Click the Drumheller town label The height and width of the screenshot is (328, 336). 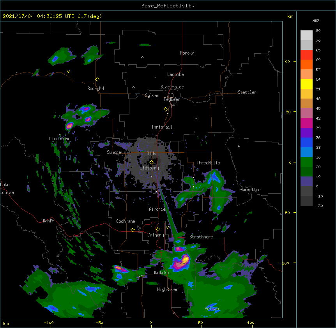tap(249, 190)
